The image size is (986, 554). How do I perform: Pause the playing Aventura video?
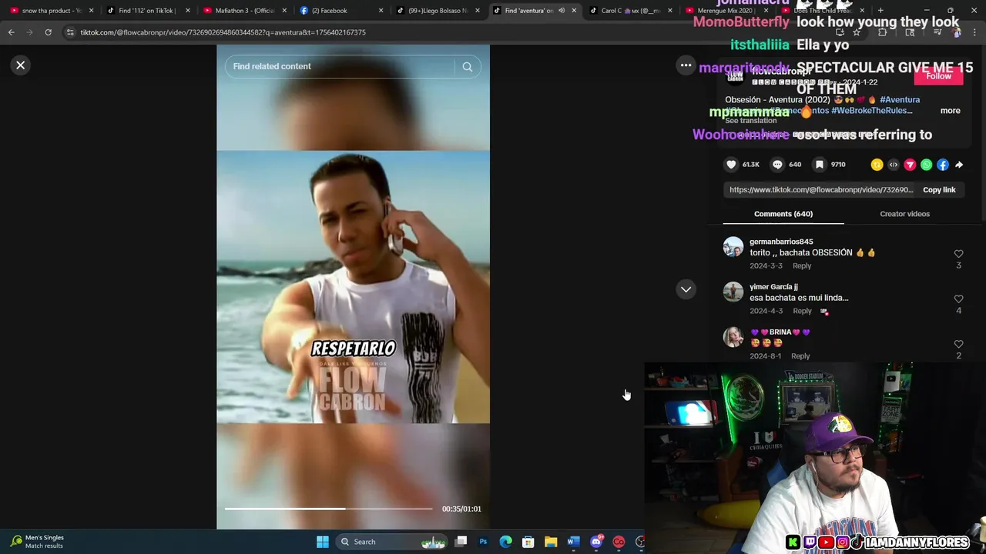click(x=353, y=287)
